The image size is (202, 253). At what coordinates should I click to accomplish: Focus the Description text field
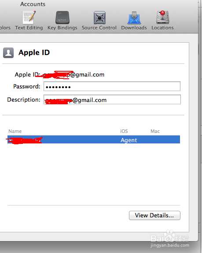tap(112, 99)
